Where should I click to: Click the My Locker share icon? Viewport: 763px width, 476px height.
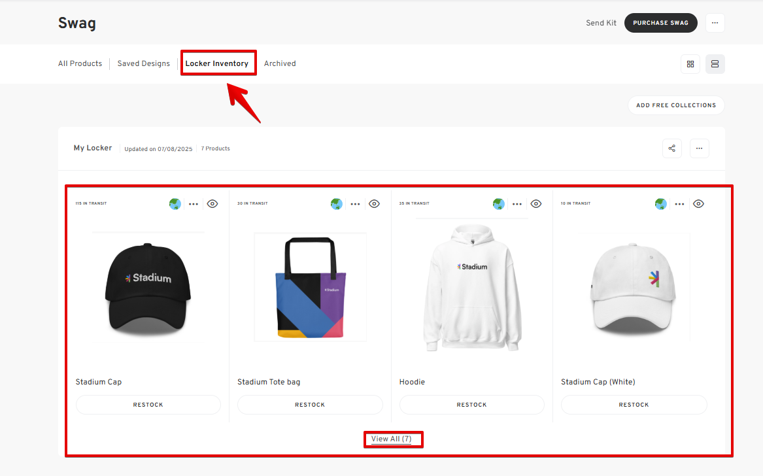671,148
